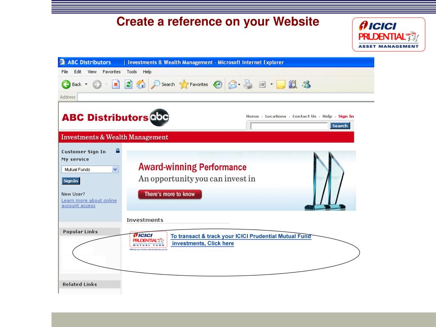
Task: Click the Popular Links heading
Action: click(80, 232)
